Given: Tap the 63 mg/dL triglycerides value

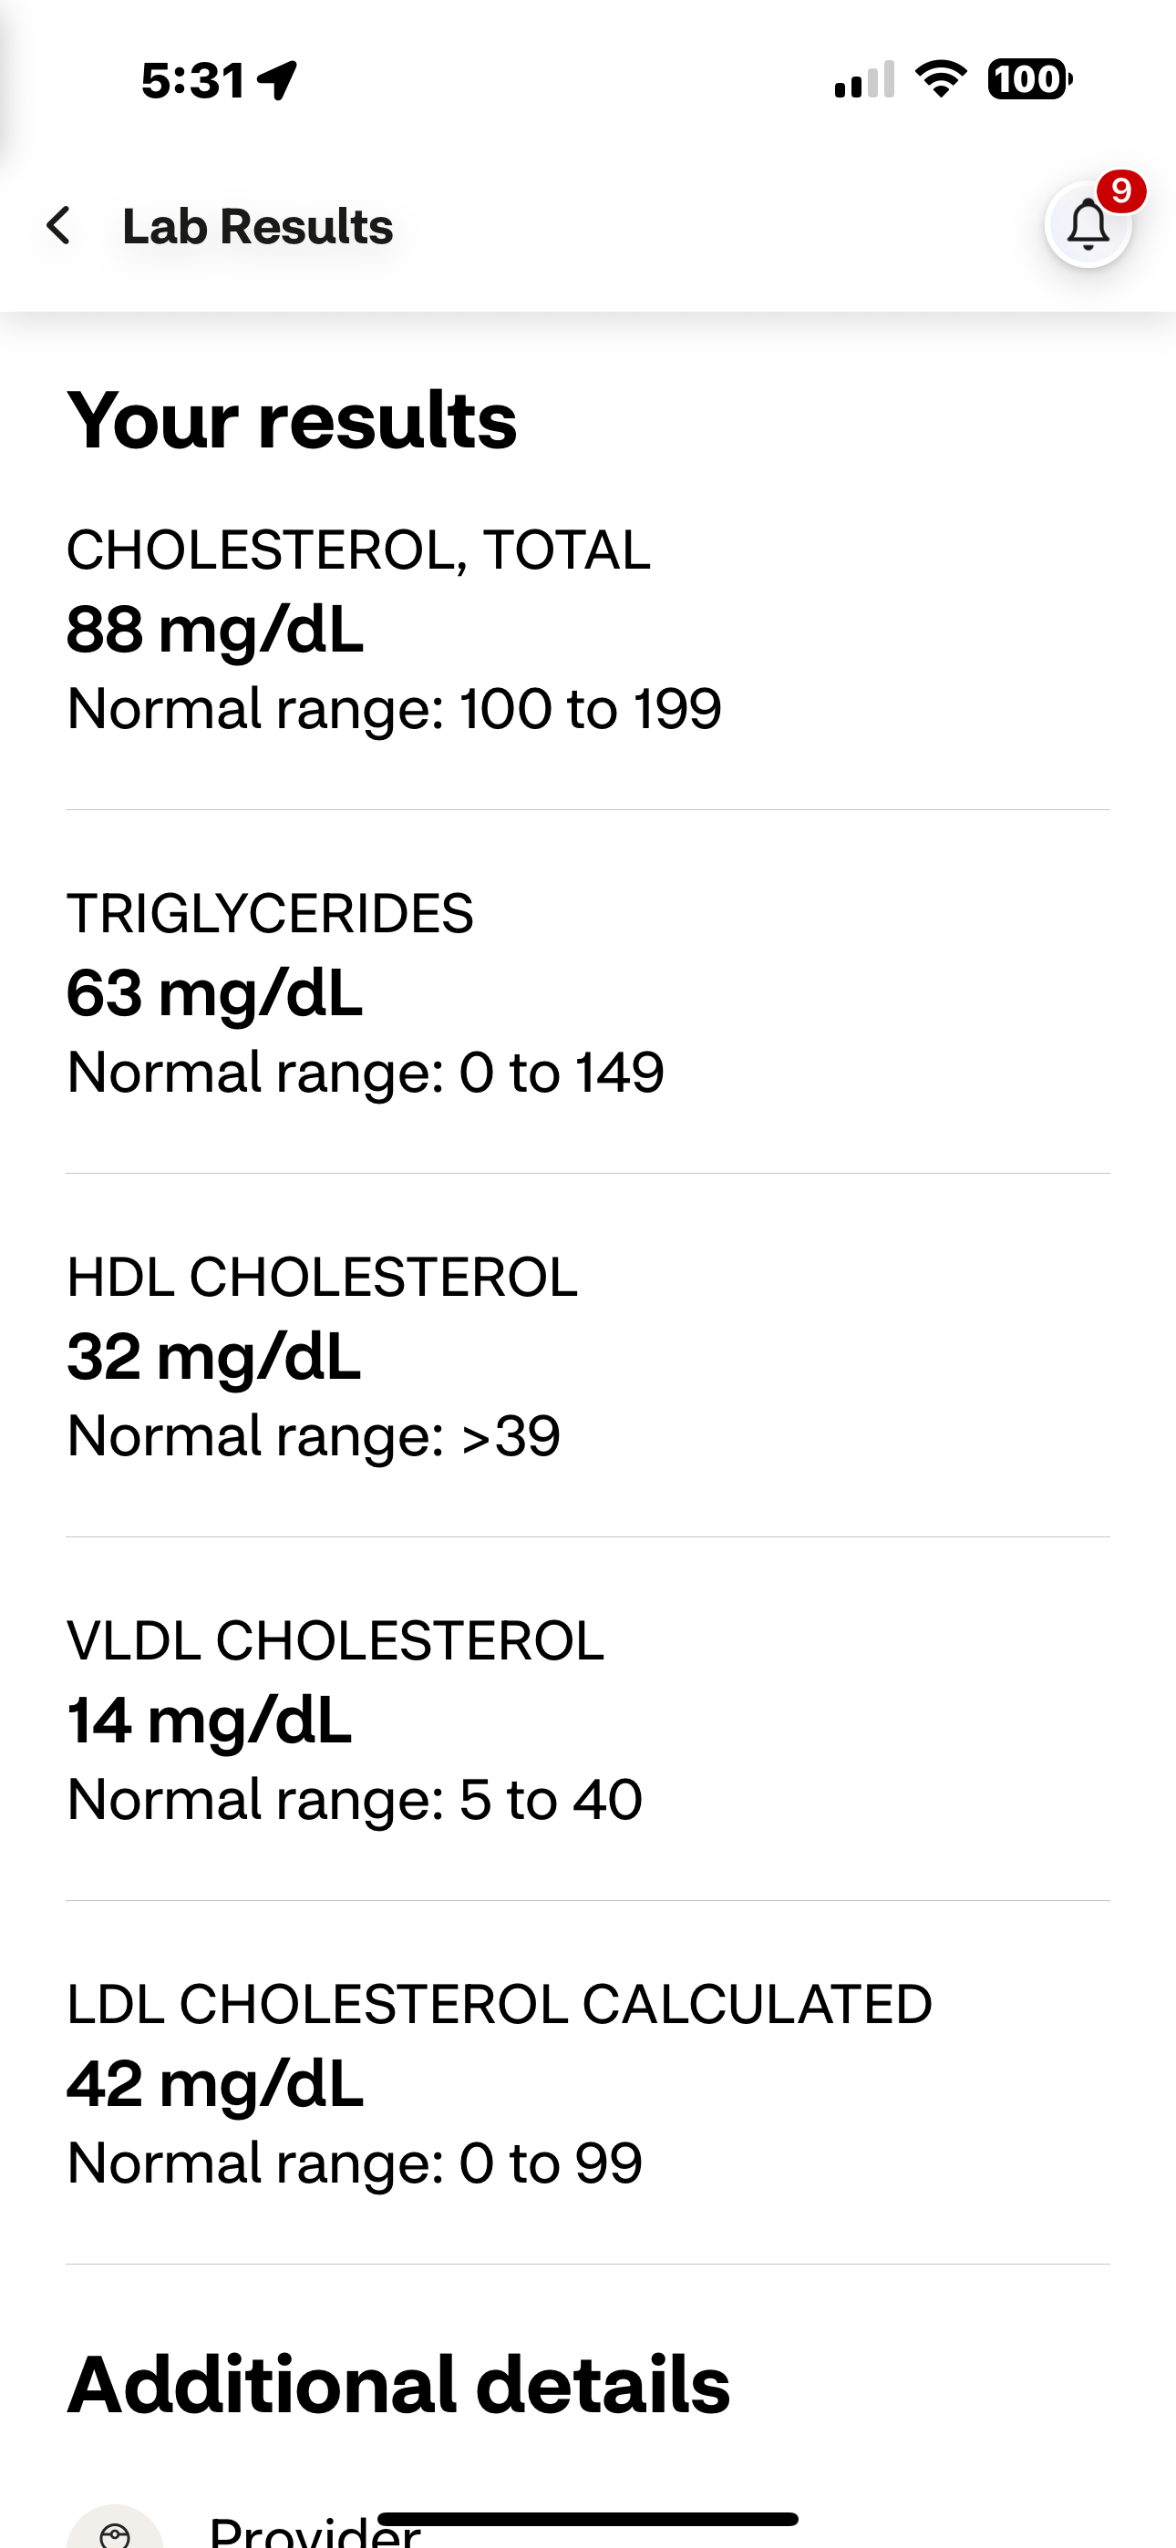Looking at the screenshot, I should click(215, 993).
